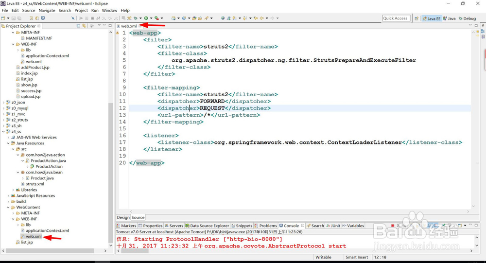The width and height of the screenshot is (486, 263).
Task: Click the Terminate red square in Console
Action: pyautogui.click(x=392, y=226)
